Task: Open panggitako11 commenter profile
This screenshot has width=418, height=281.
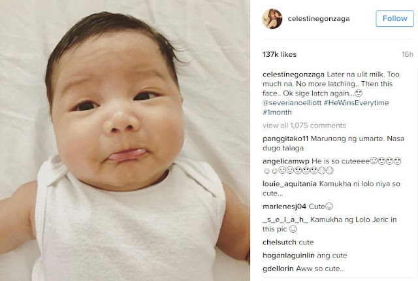Action: tap(285, 139)
